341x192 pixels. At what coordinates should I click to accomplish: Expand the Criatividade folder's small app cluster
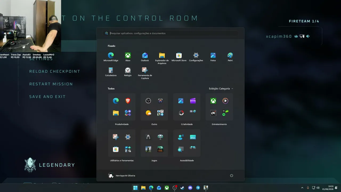tap(193, 111)
